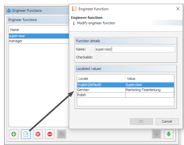
Task: Click into the Name field containing supervisor
Action: pyautogui.click(x=135, y=49)
